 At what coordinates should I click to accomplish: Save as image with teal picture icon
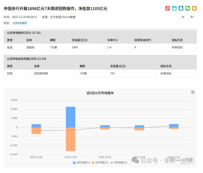tap(174, 8)
